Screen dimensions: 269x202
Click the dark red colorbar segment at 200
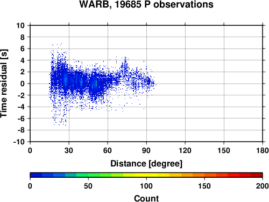pos(257,175)
